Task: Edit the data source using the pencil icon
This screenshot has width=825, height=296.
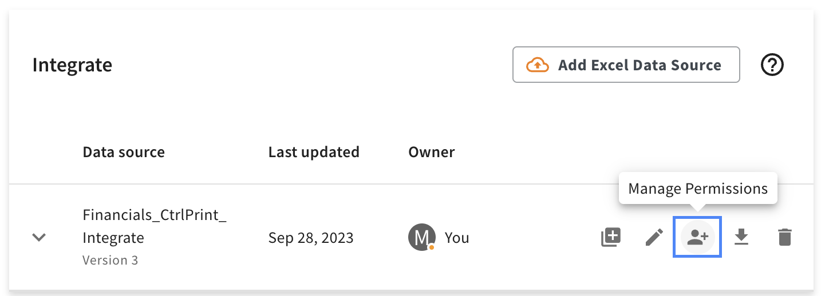Action: (654, 237)
